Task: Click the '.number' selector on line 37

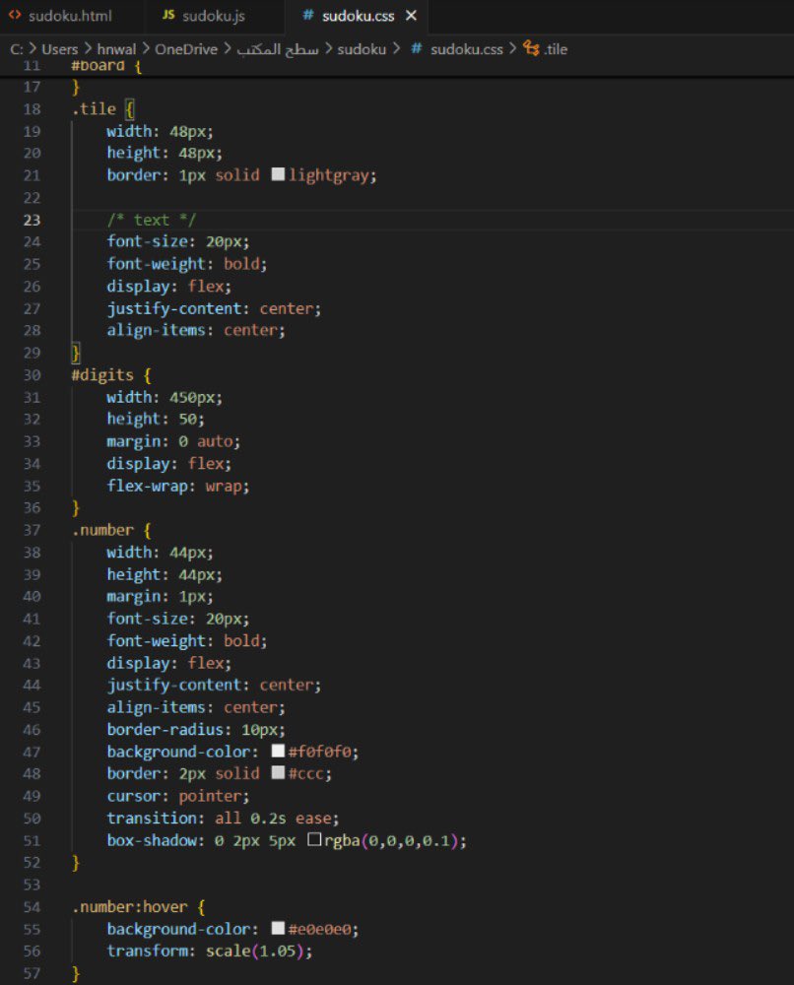Action: coord(103,530)
